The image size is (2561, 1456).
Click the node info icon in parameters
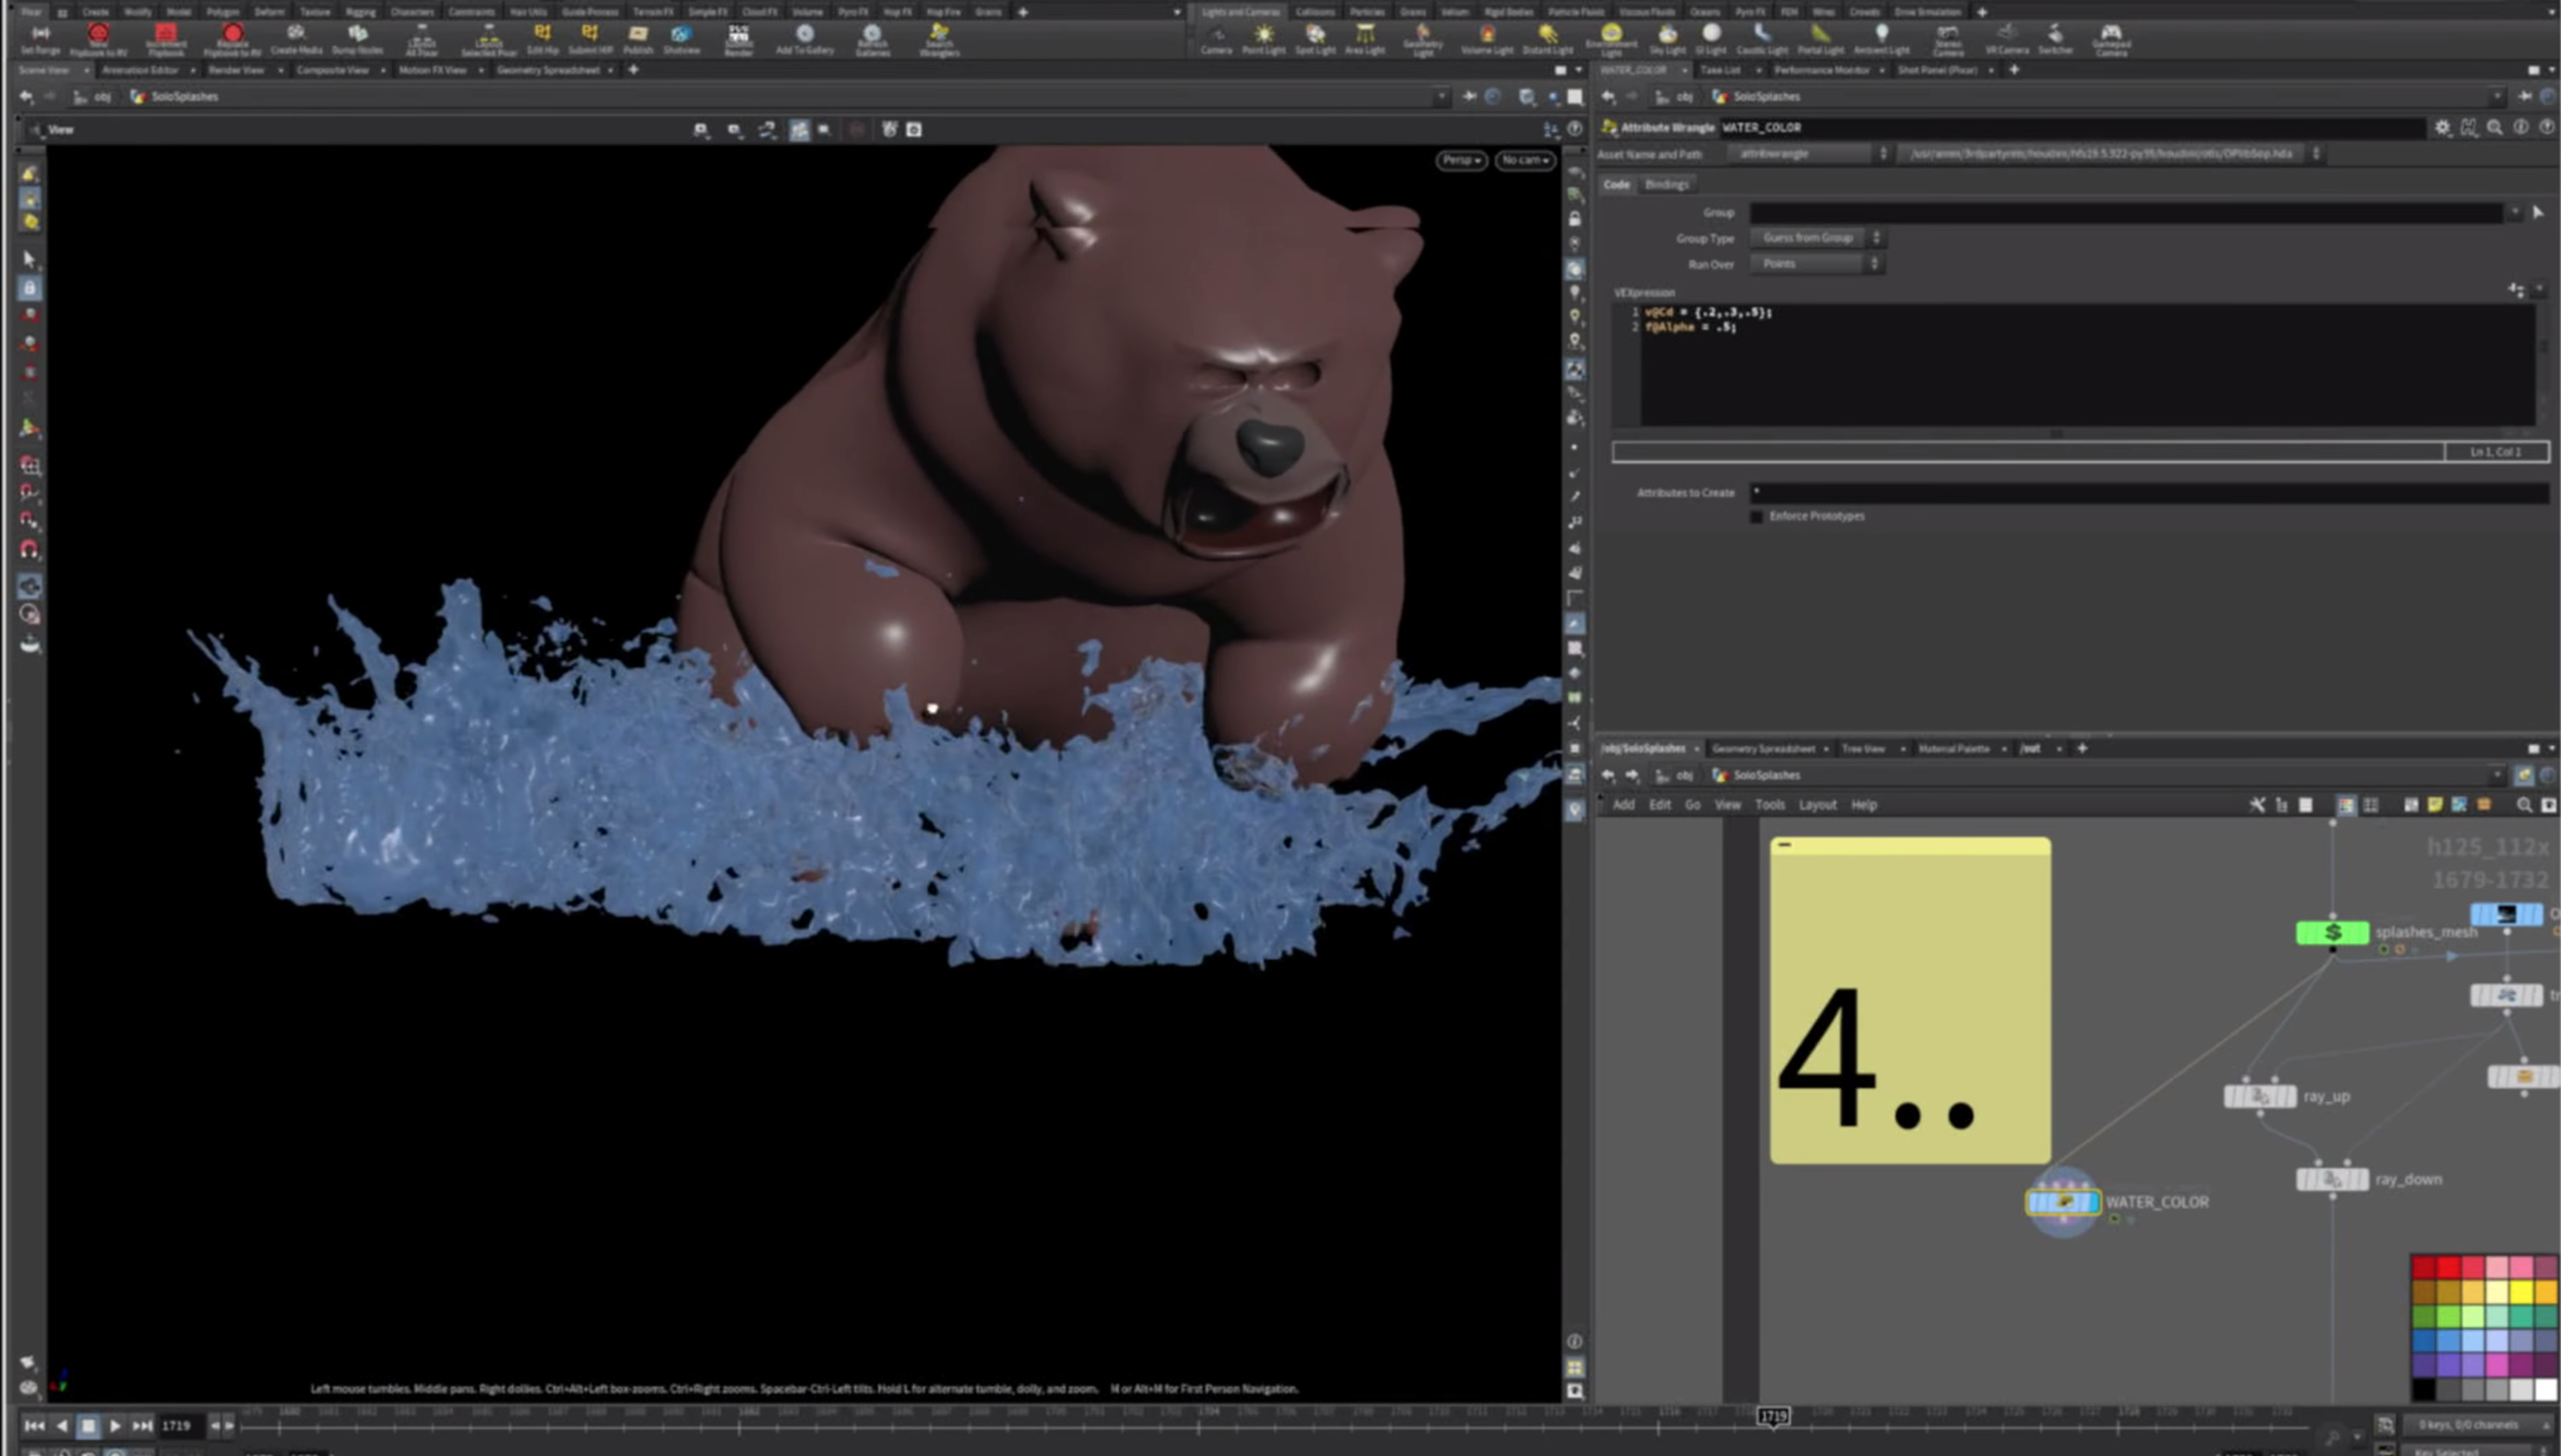pyautogui.click(x=2521, y=127)
